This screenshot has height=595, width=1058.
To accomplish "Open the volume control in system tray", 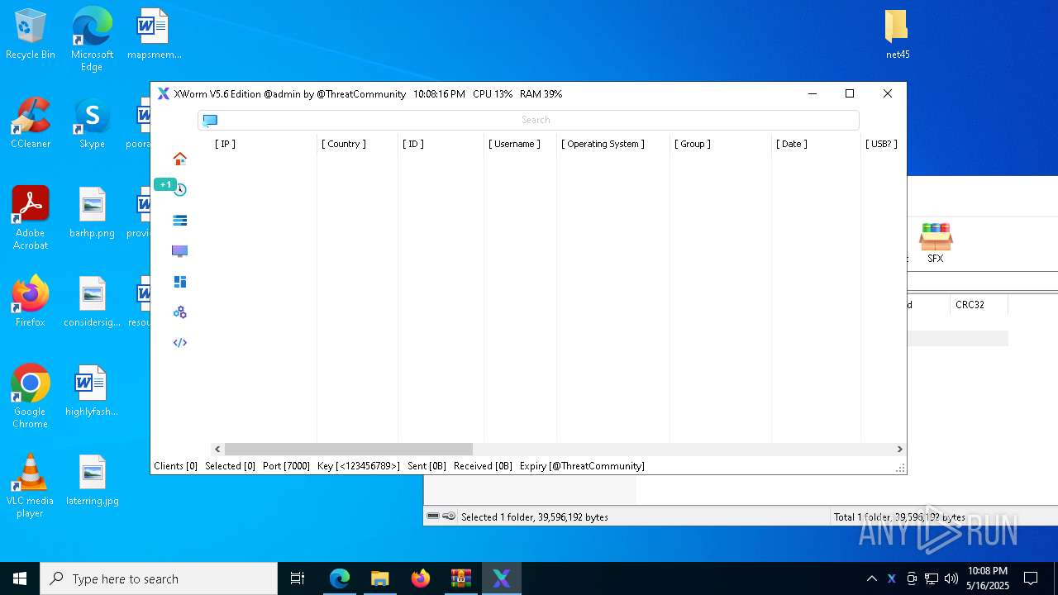I will 951,578.
